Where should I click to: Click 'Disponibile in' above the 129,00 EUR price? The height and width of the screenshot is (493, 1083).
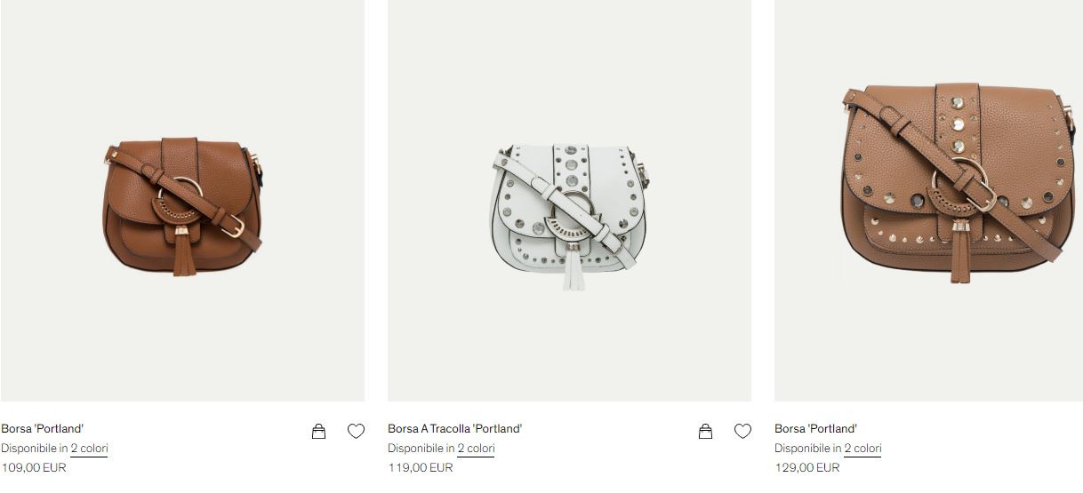pyautogui.click(x=808, y=449)
